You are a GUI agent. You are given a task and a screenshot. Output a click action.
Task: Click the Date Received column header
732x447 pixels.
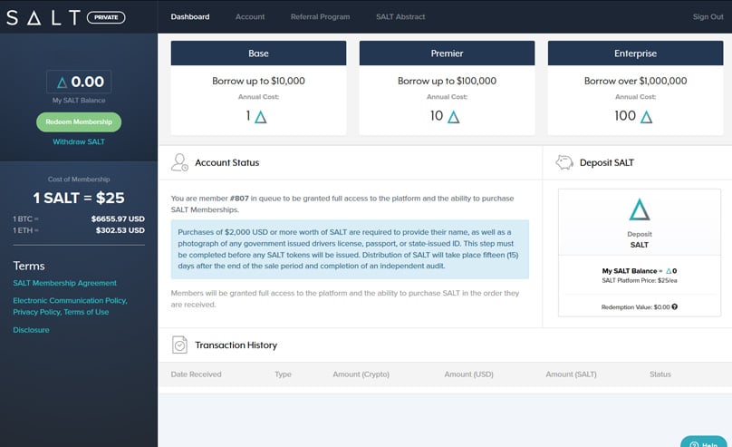click(x=196, y=374)
